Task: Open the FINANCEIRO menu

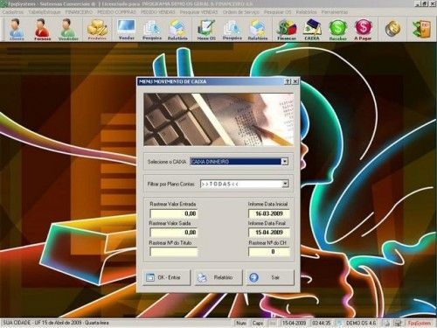Action: pyautogui.click(x=79, y=12)
